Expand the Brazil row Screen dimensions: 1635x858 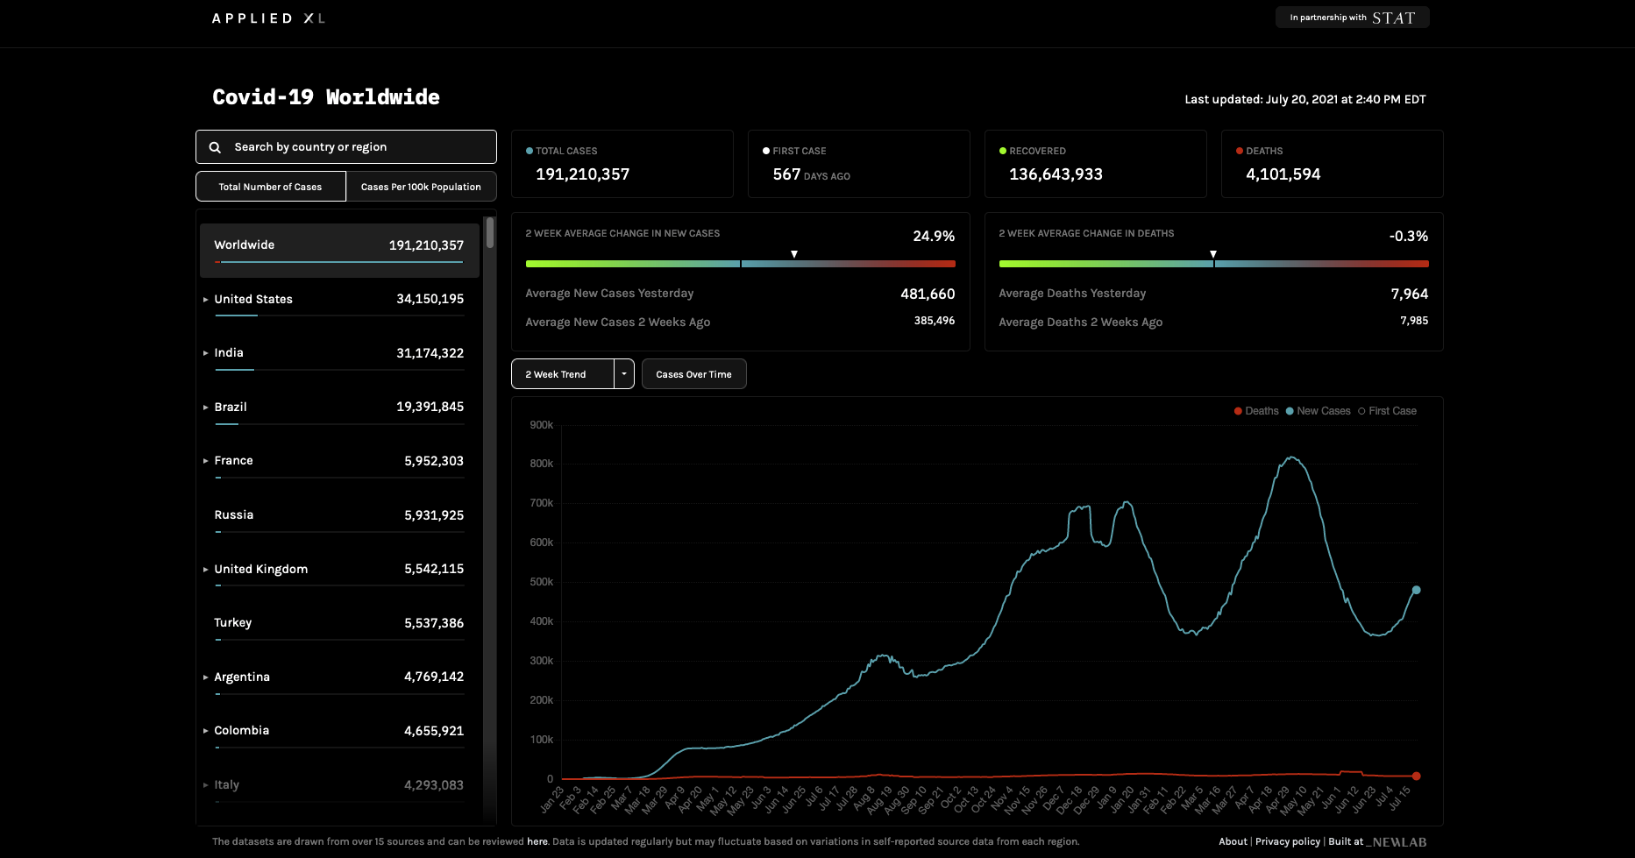pyautogui.click(x=206, y=408)
